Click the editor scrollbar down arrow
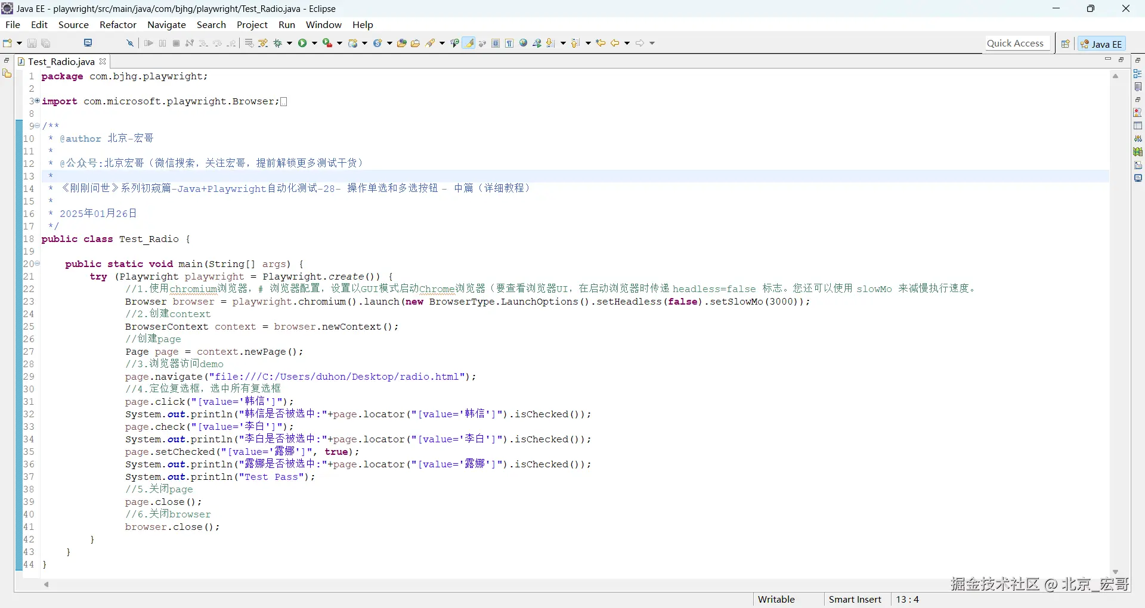Viewport: 1145px width, 608px height. click(x=1115, y=572)
